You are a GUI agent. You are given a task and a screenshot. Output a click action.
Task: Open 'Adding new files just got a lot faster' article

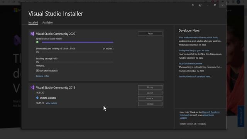194,51
